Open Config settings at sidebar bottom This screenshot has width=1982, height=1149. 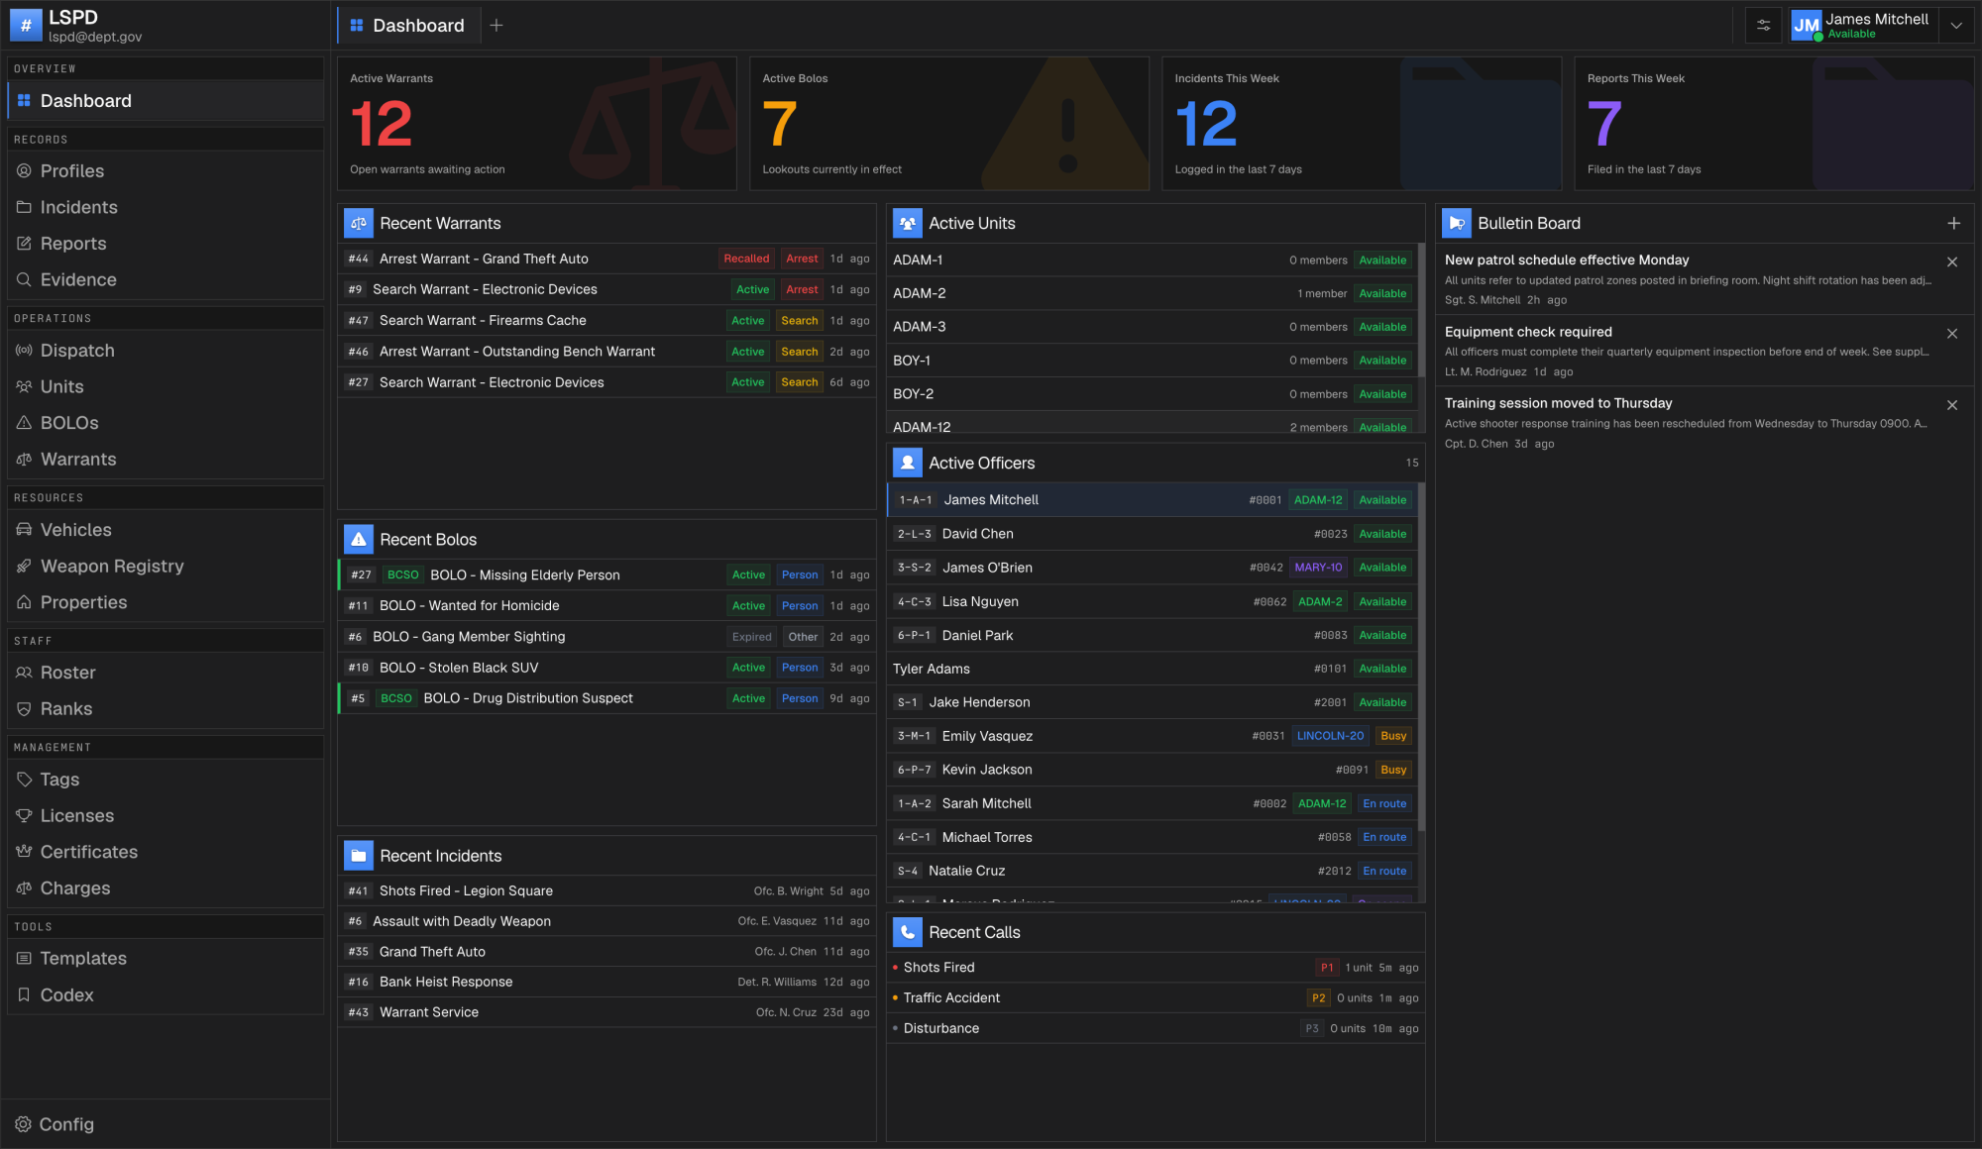(165, 1124)
